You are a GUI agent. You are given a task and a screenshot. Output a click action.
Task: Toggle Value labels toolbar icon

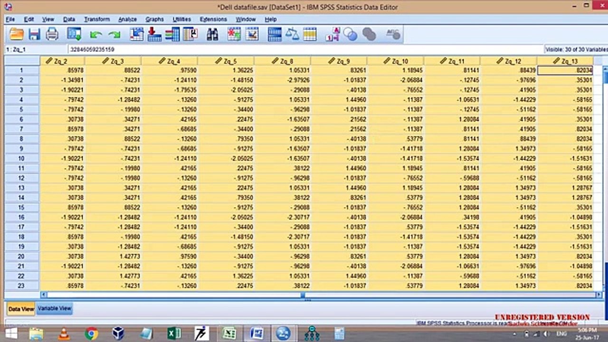point(332,34)
